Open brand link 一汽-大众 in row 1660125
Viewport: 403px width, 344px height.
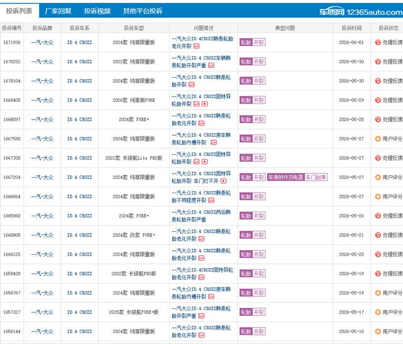pos(42,254)
